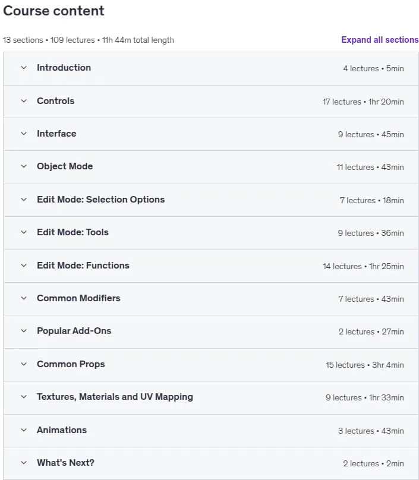Click the Common Props section title

(x=71, y=364)
